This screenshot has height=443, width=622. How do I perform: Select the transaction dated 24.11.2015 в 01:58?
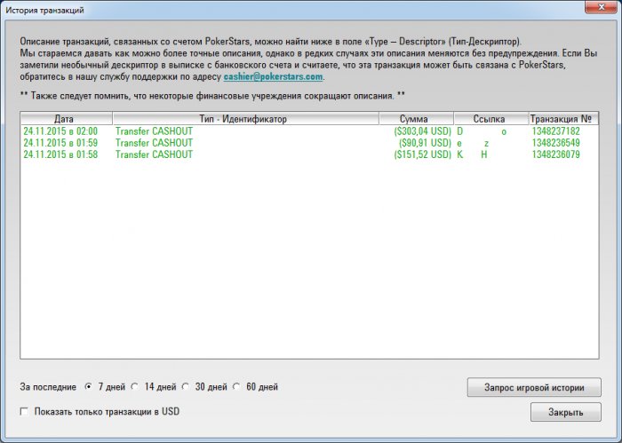click(309, 154)
